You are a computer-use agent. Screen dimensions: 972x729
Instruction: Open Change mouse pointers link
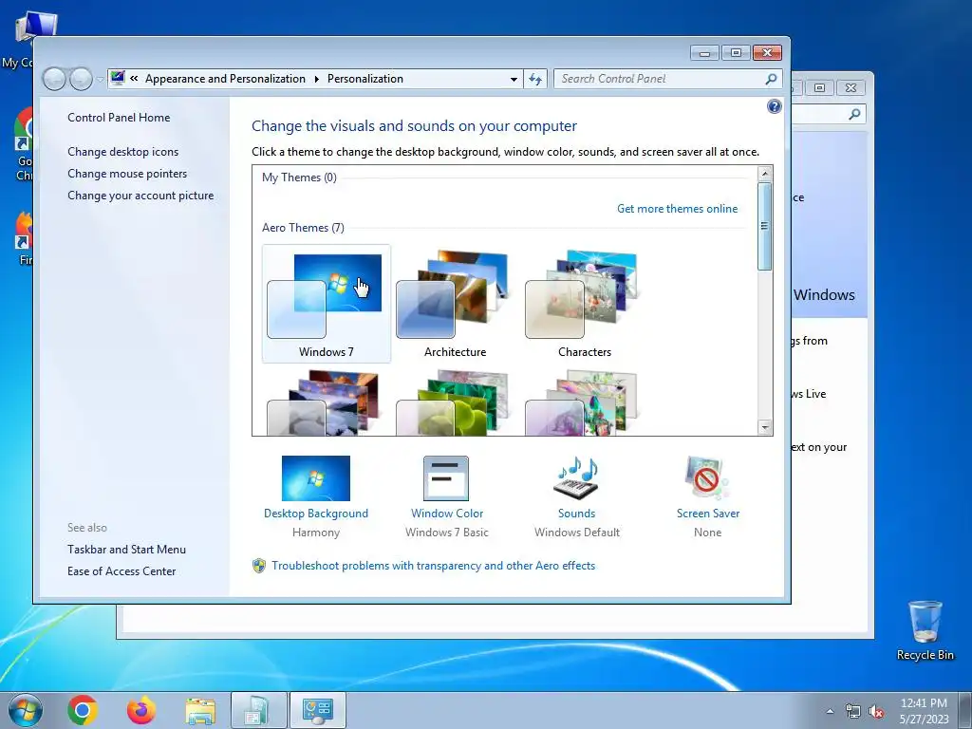click(x=127, y=174)
